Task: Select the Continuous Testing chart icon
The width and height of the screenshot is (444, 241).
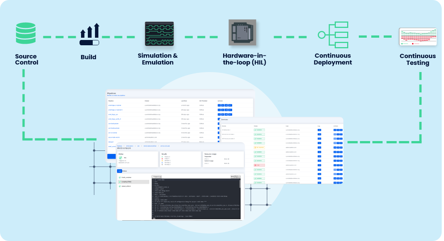Action: click(418, 35)
